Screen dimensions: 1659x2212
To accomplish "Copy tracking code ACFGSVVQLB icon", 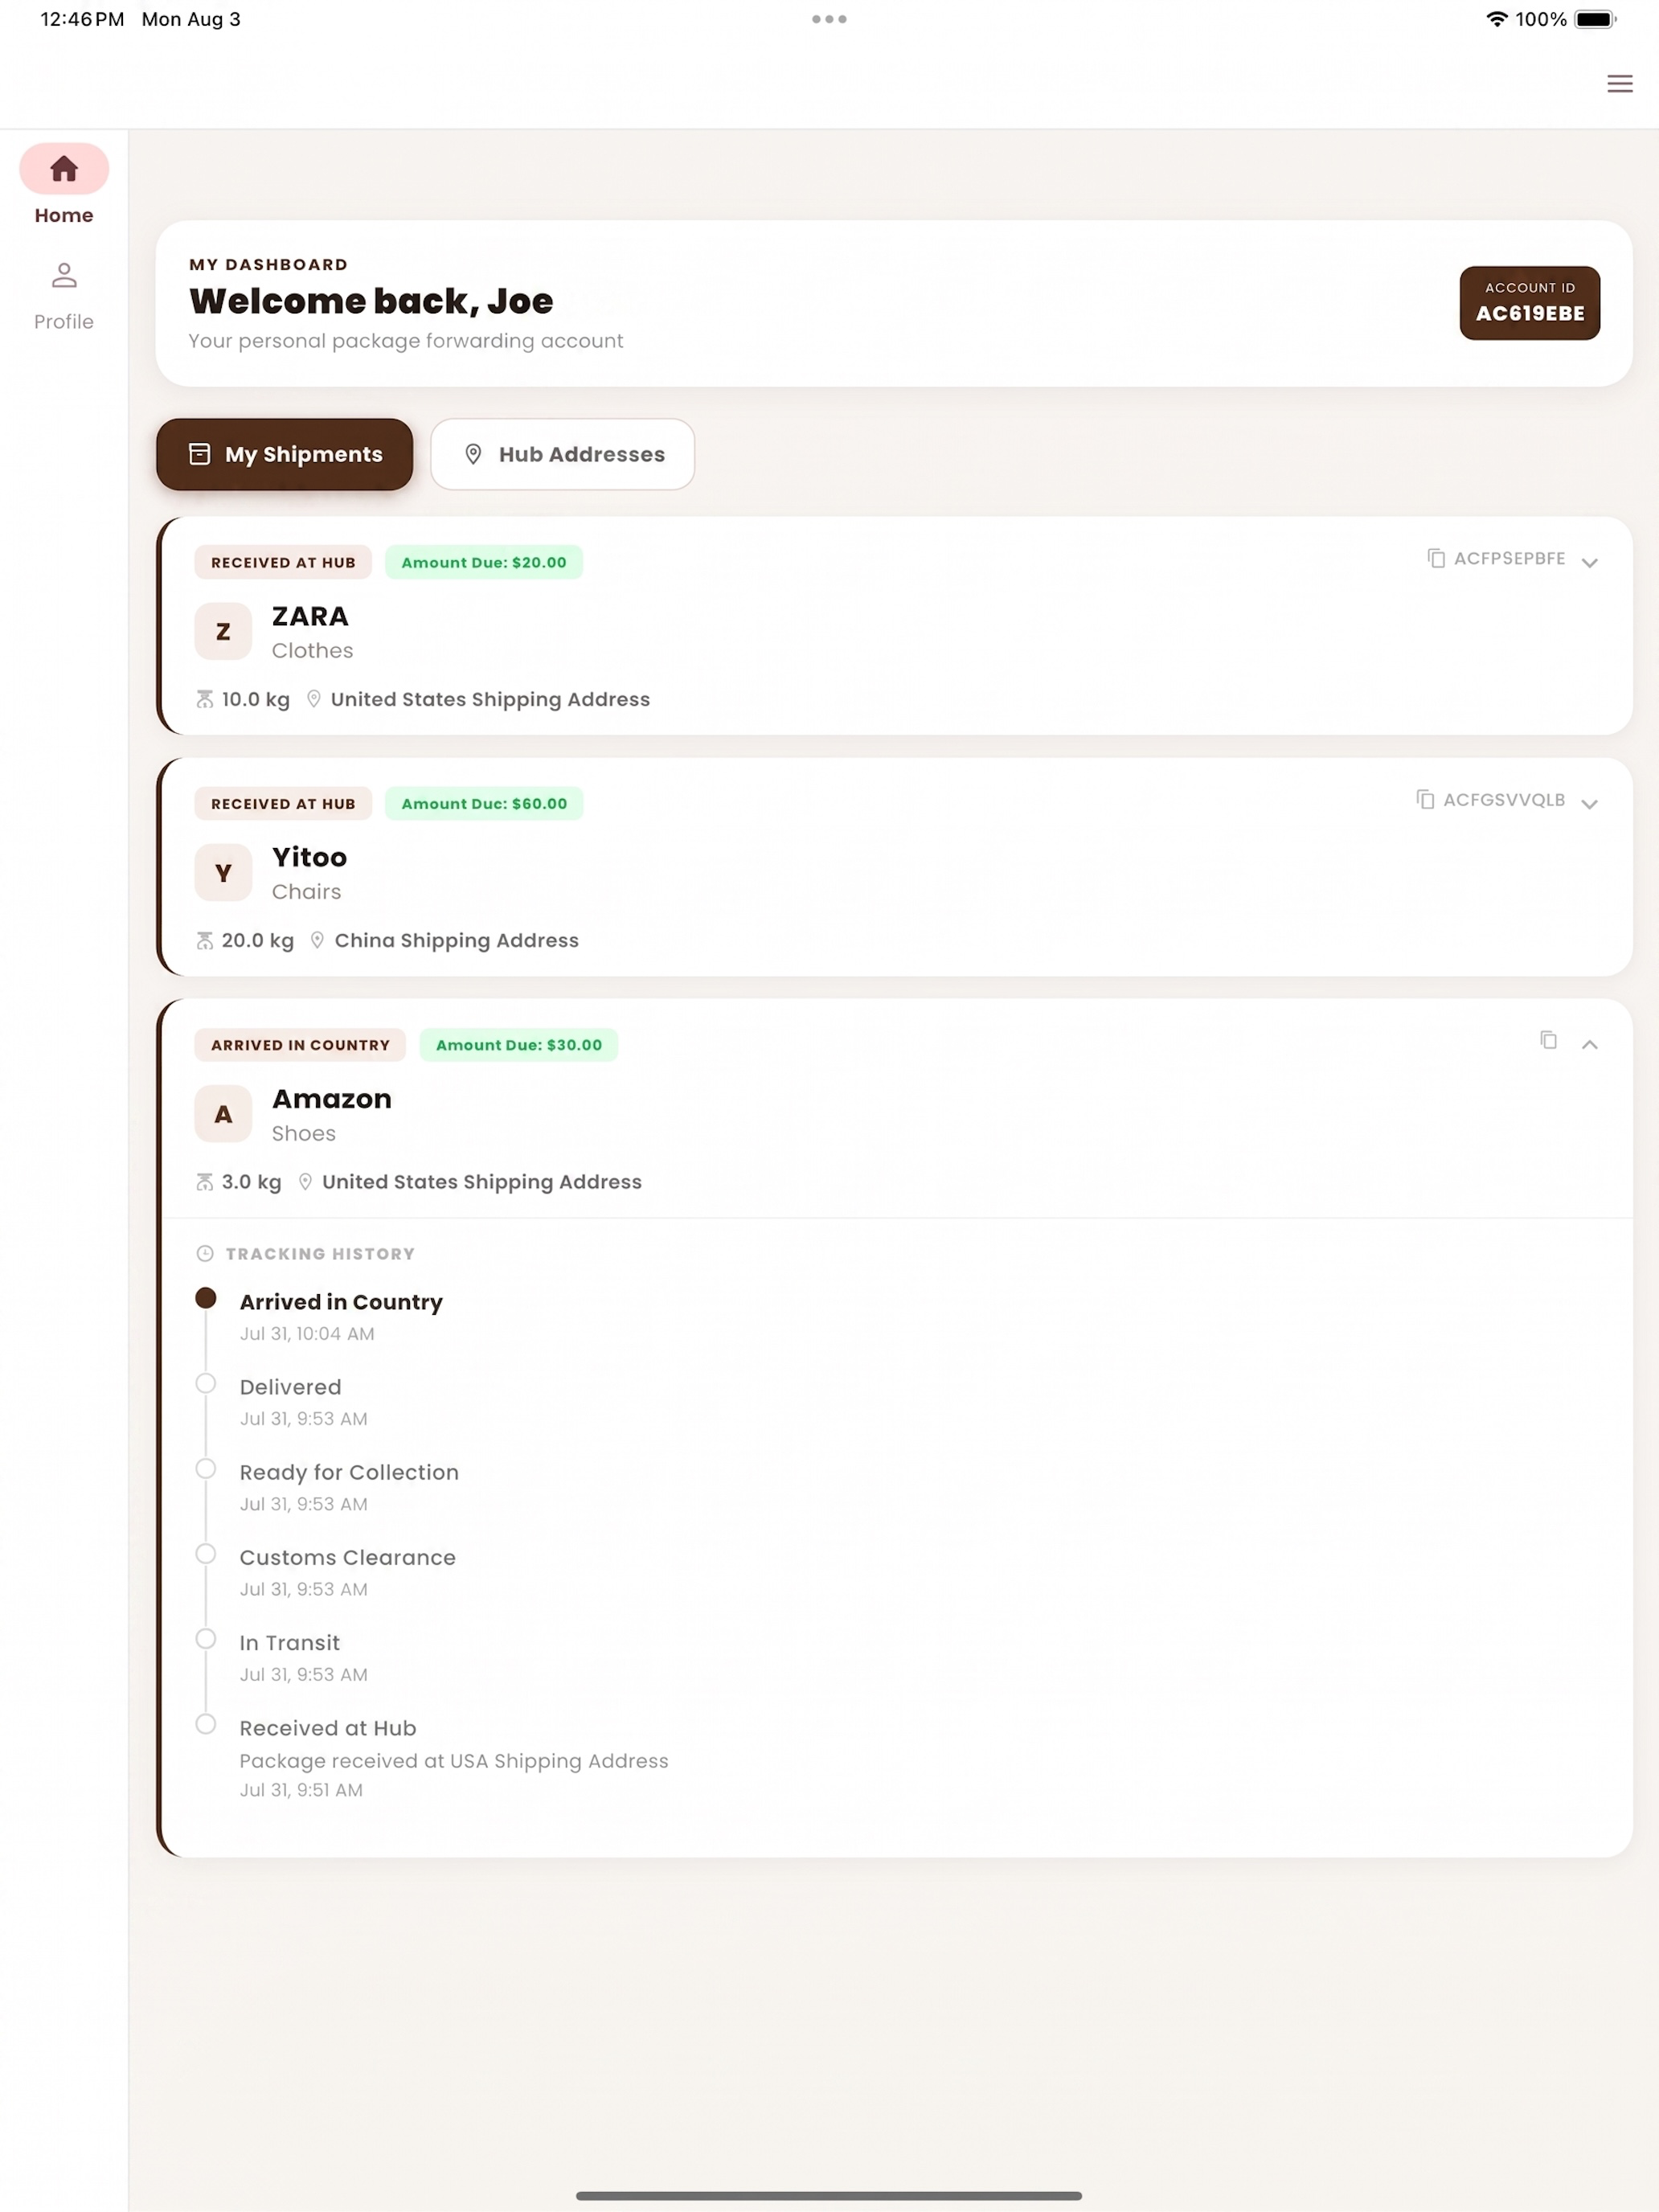I will coord(1425,799).
